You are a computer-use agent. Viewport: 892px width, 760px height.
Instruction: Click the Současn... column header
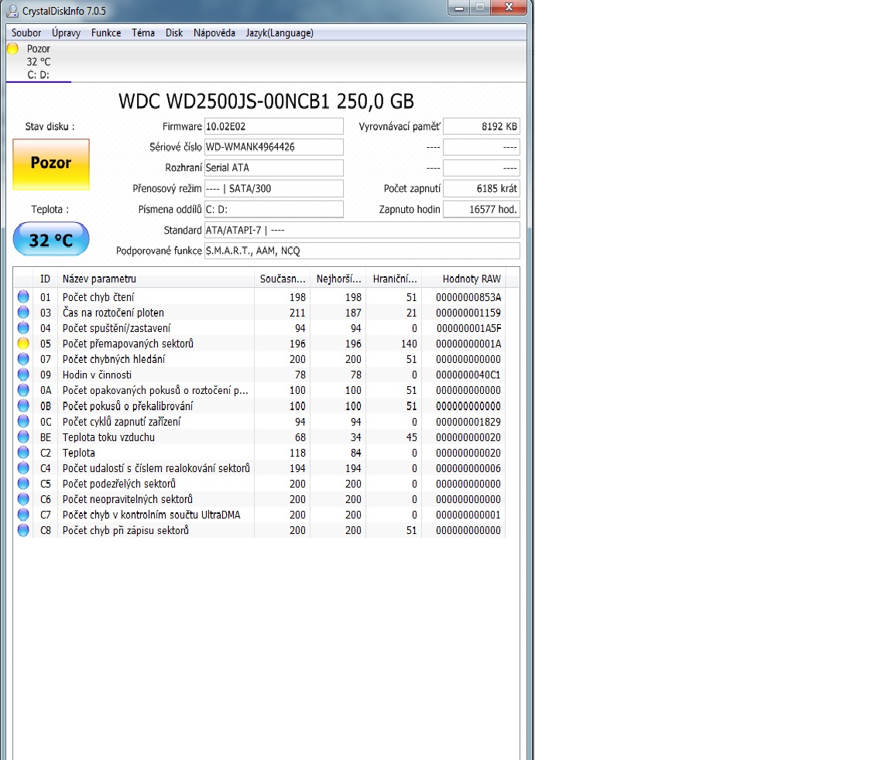(282, 279)
